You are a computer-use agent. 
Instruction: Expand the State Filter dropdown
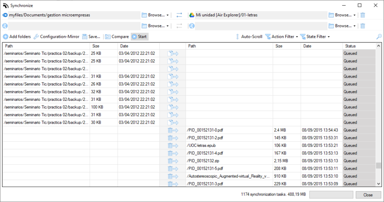(315, 37)
